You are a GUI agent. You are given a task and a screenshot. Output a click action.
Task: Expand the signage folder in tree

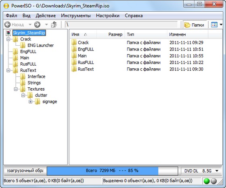pos(30,101)
